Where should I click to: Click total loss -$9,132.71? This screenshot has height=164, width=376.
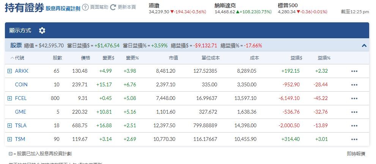[x=205, y=45]
